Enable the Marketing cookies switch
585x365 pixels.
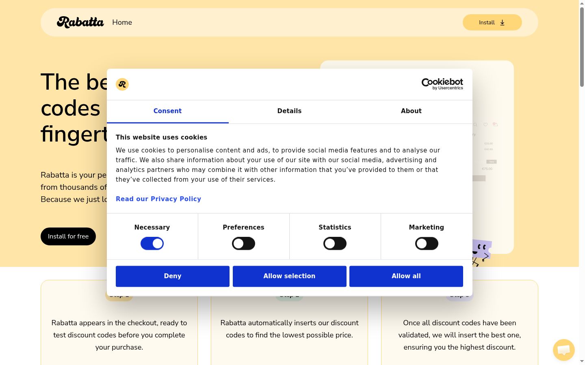(x=427, y=243)
